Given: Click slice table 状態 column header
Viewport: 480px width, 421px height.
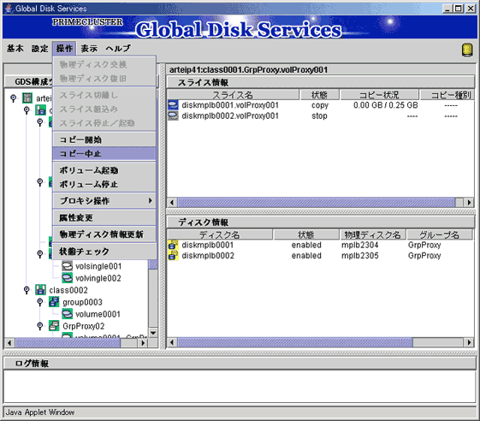Looking at the screenshot, I should click(x=320, y=95).
